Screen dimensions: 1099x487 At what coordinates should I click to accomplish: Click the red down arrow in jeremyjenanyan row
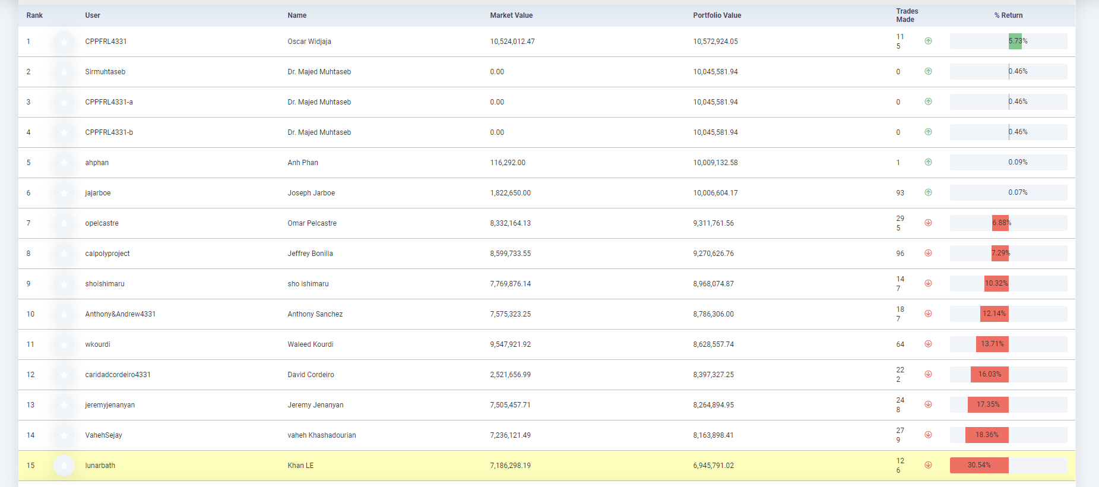(x=928, y=404)
